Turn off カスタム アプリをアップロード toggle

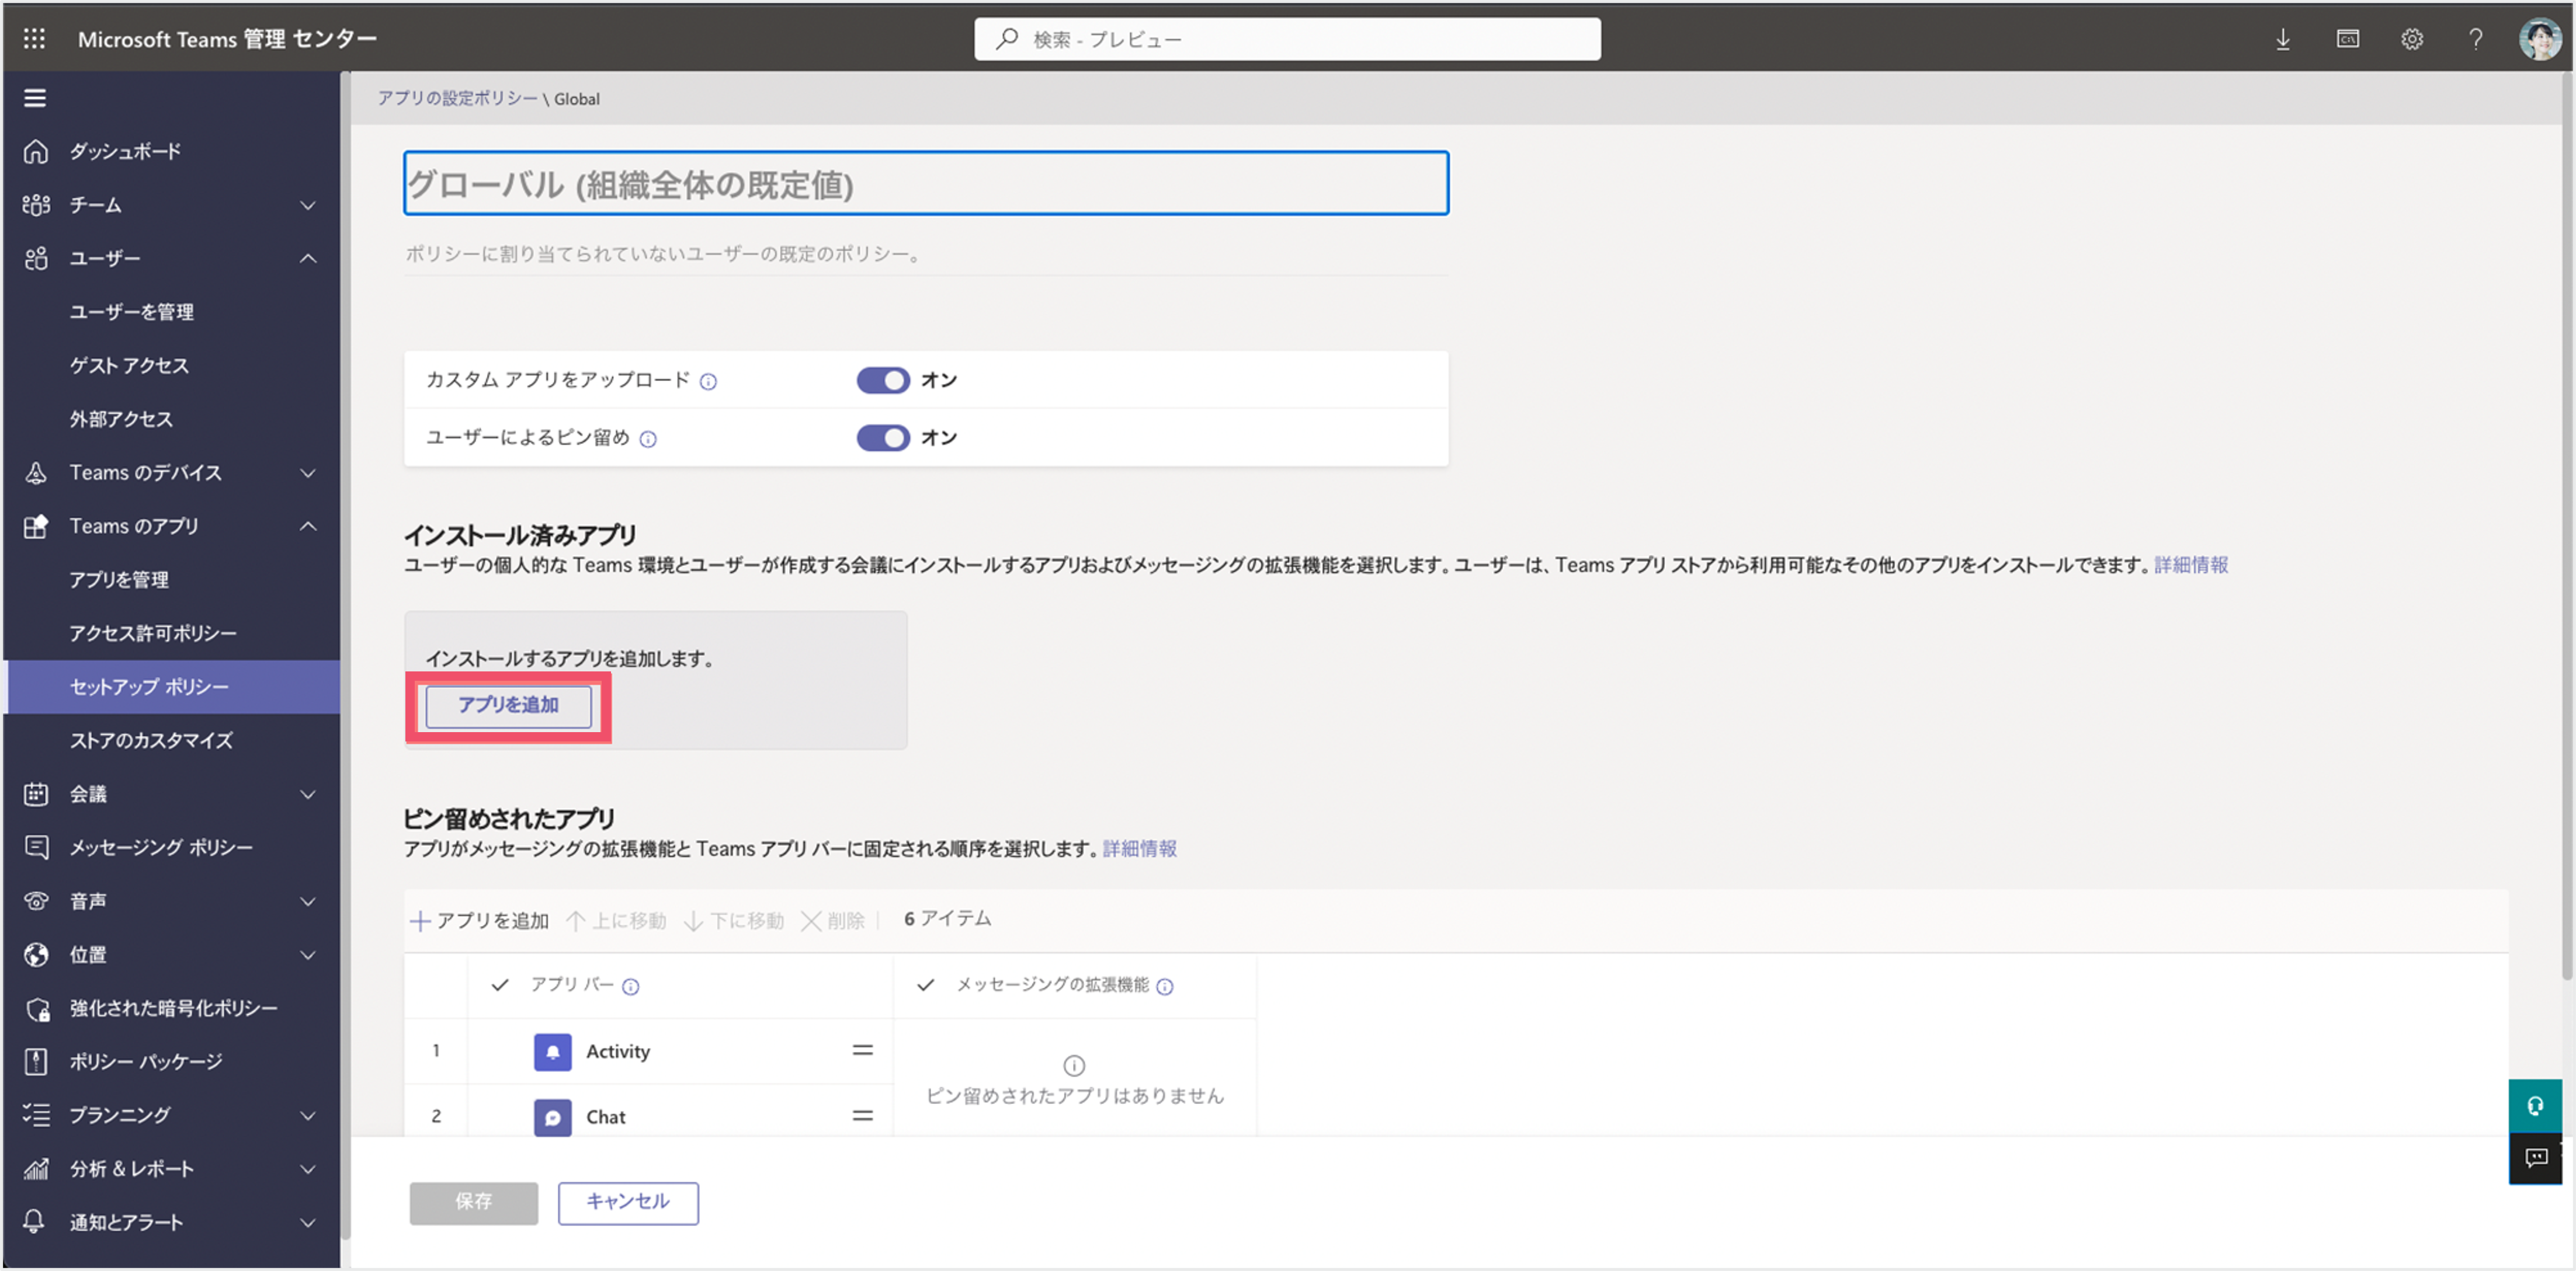point(883,381)
